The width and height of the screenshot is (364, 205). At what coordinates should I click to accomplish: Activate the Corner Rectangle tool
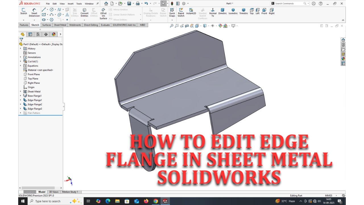44,15
